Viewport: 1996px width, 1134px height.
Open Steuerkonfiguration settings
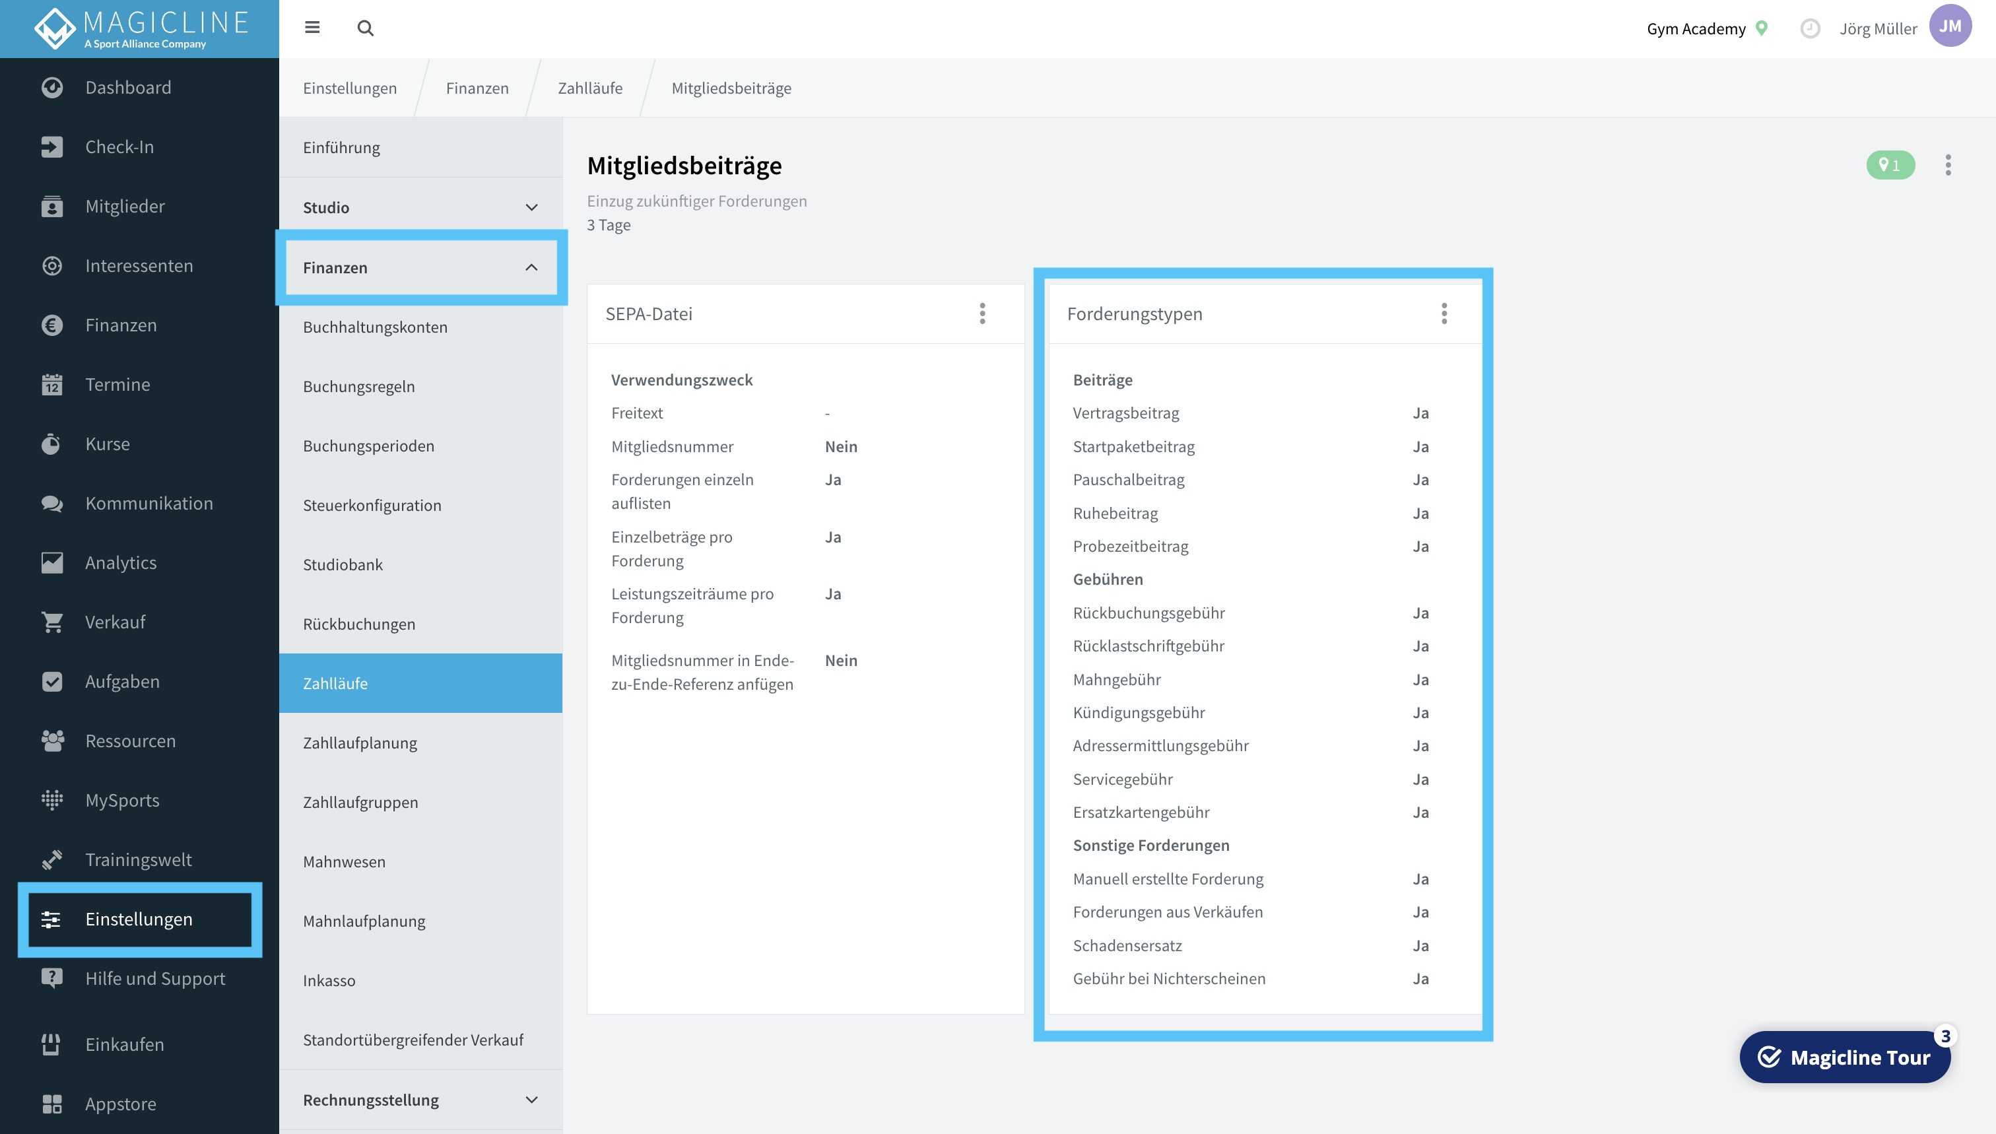tap(420, 506)
